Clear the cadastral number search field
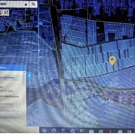Screen dimensions: 135x135 (26, 4)
